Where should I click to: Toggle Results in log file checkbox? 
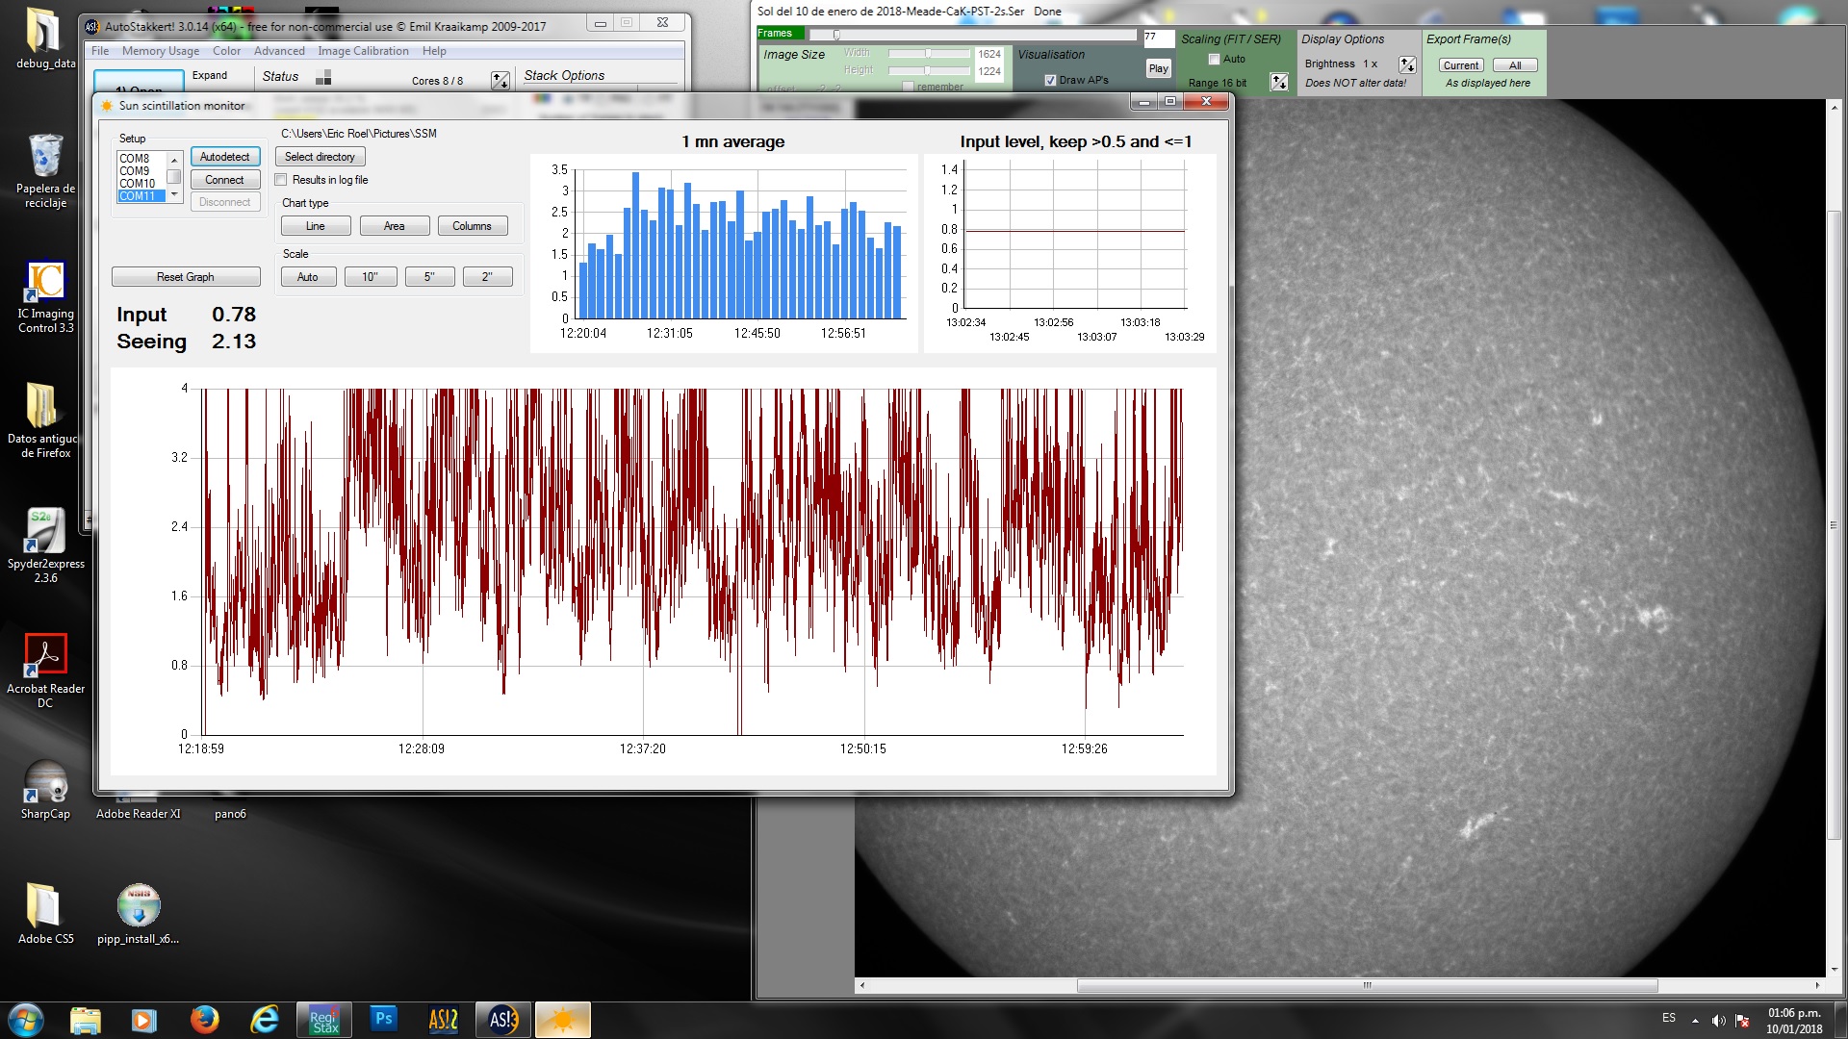tap(281, 180)
